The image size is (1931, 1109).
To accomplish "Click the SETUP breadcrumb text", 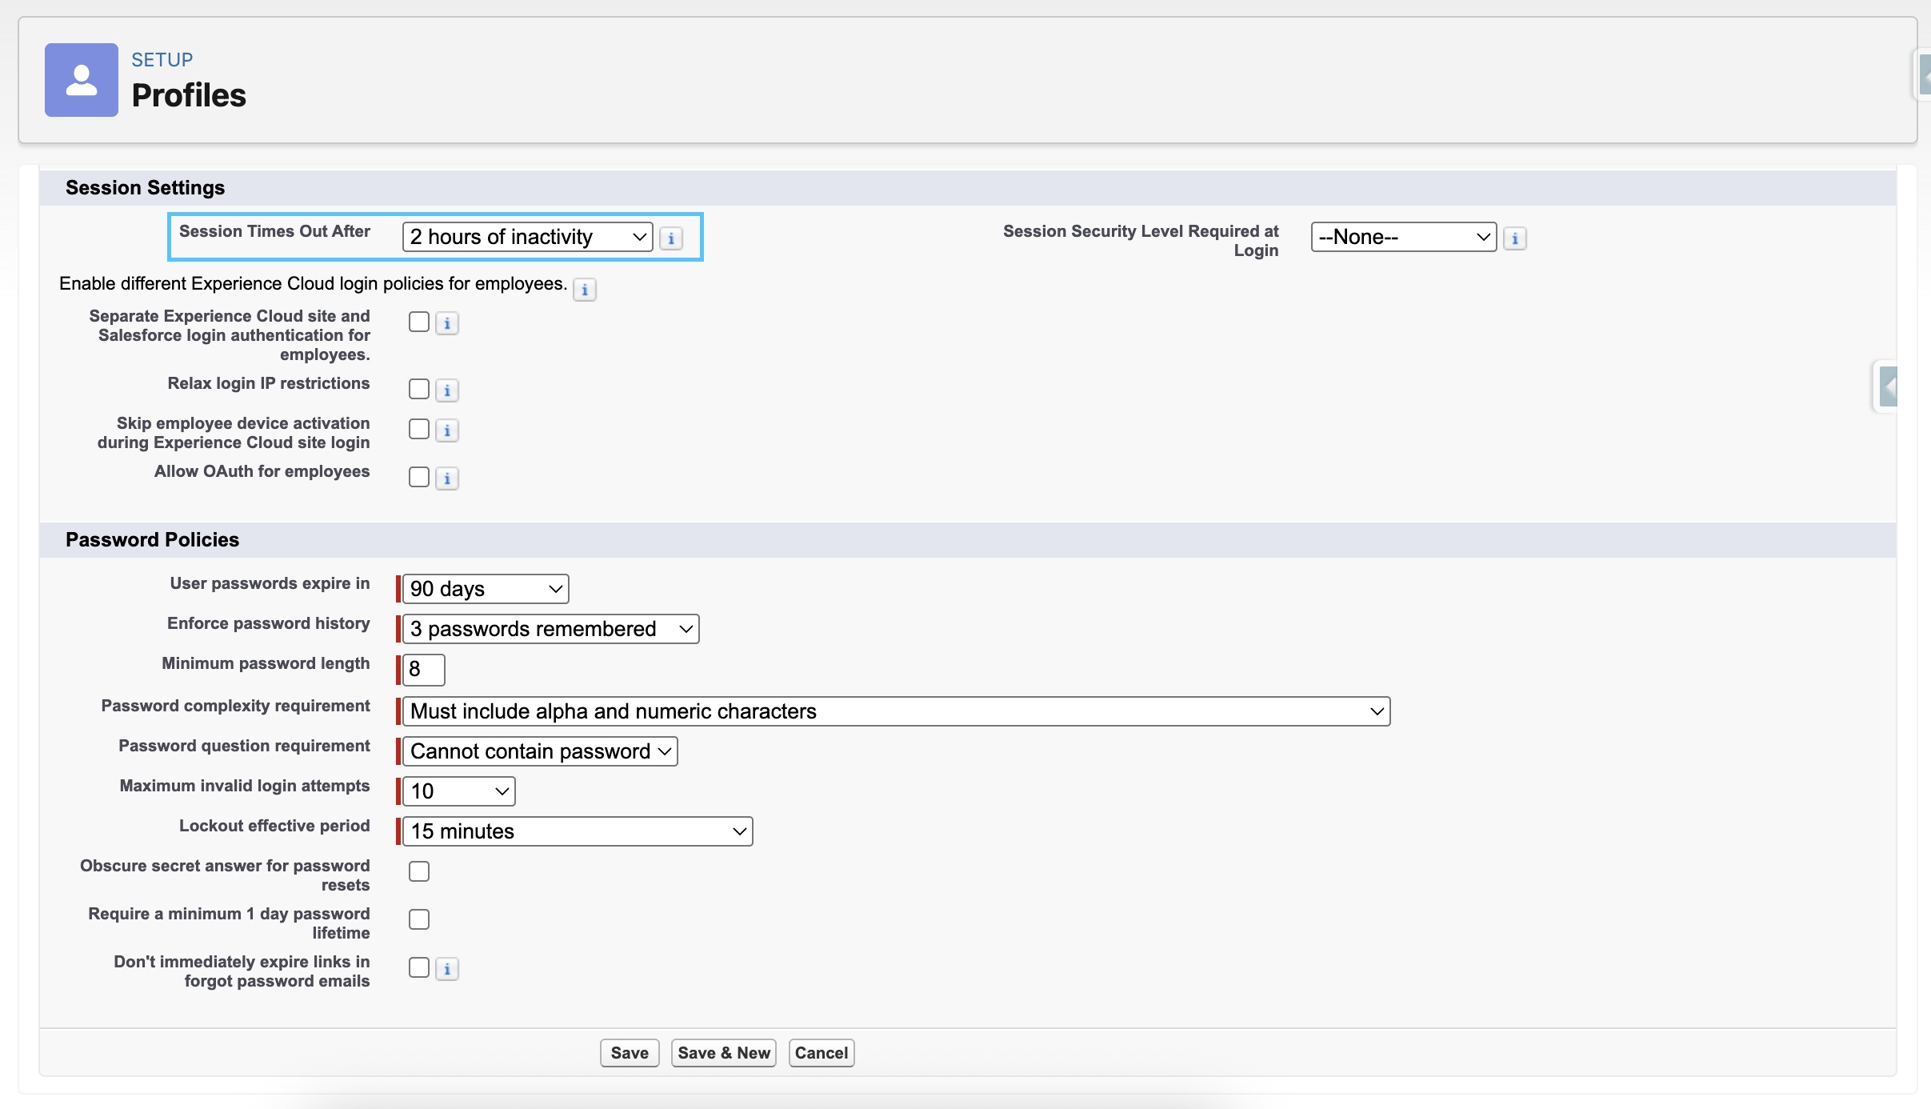I will [162, 60].
